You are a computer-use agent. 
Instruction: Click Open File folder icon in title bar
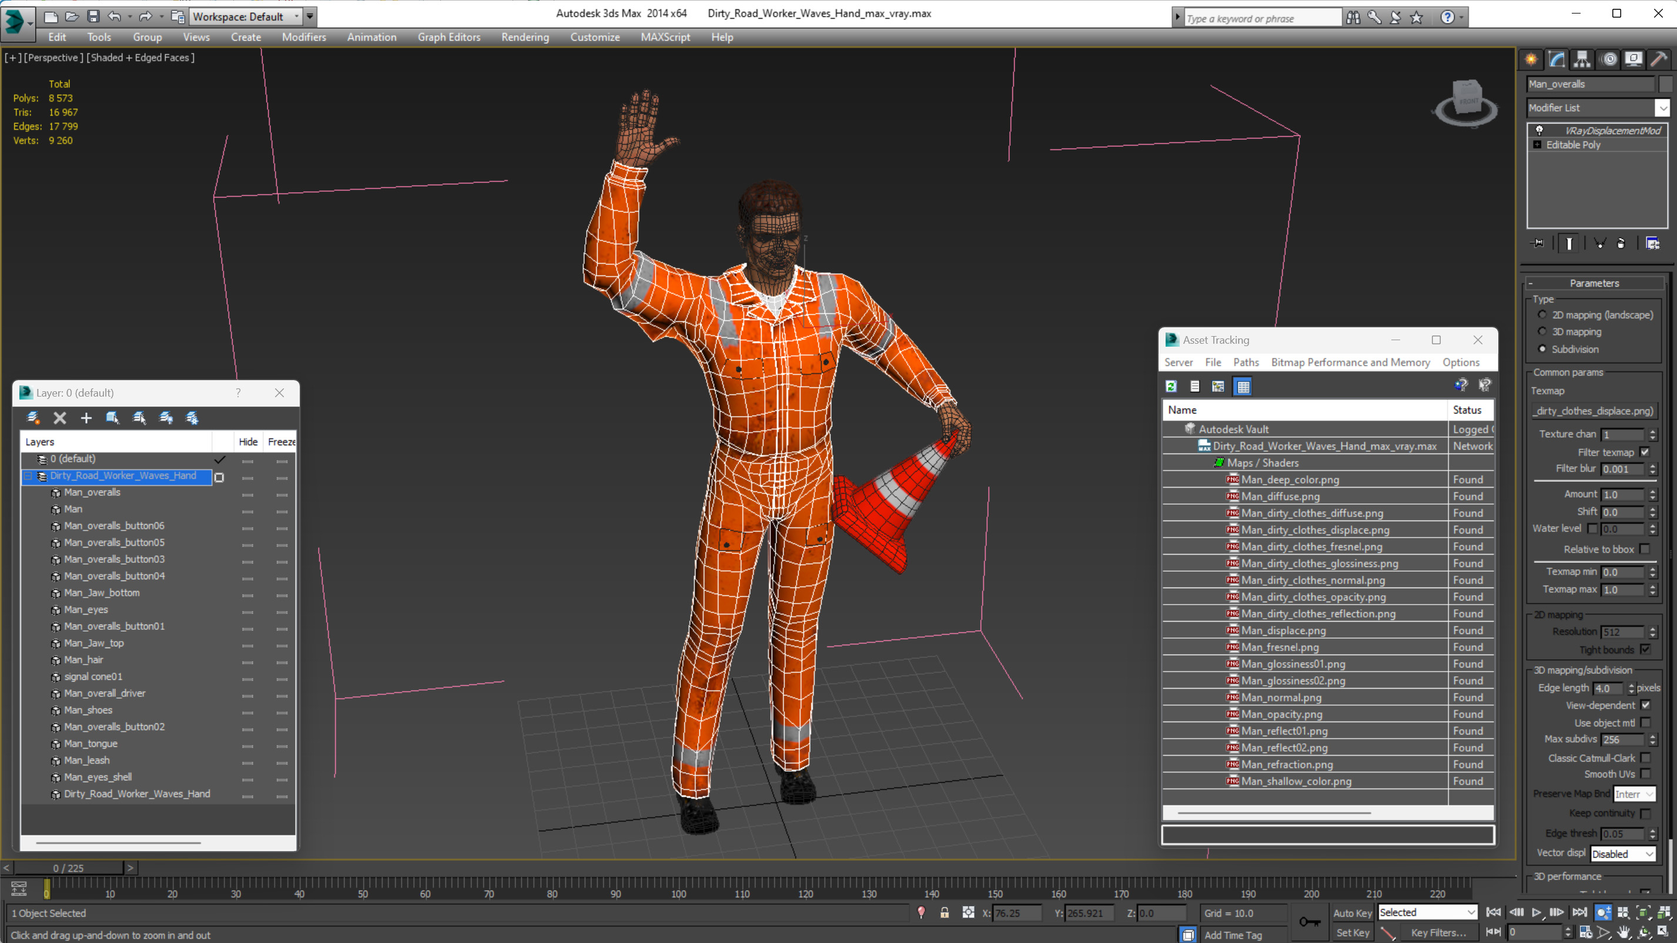pos(72,16)
